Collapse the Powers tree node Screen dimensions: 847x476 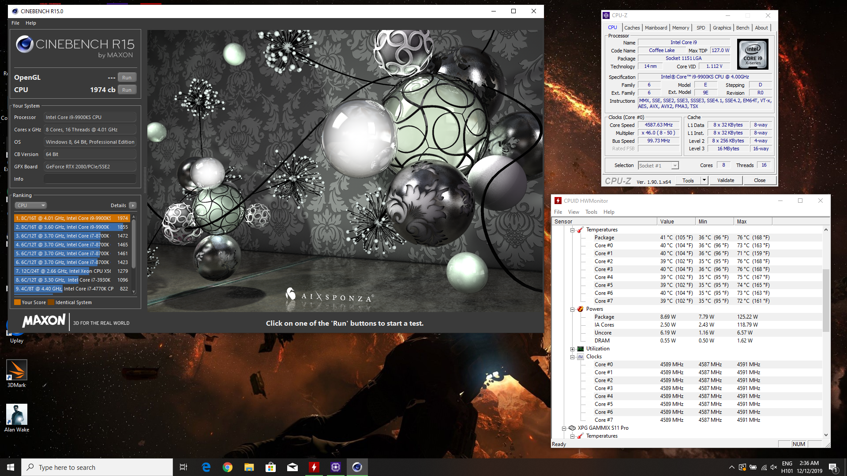[x=573, y=309]
